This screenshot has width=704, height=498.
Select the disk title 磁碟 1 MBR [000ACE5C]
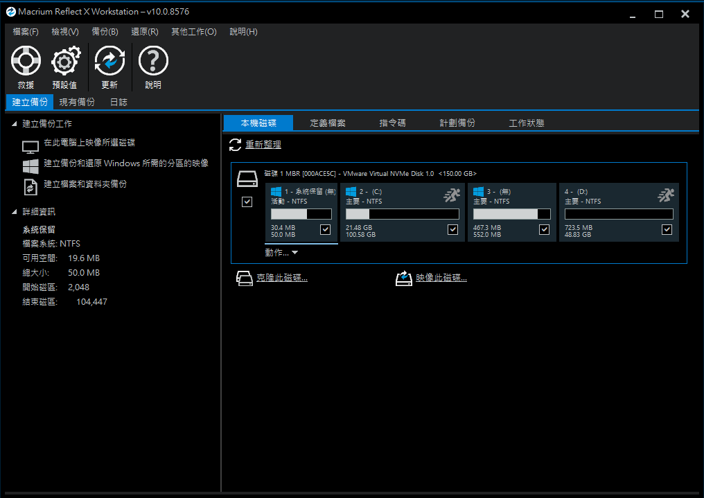(x=371, y=174)
